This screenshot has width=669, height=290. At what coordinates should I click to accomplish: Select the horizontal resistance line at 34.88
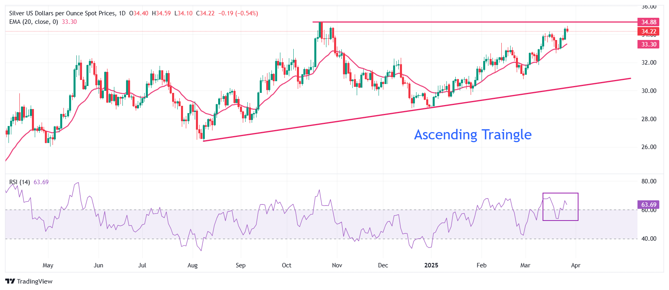pos(444,22)
